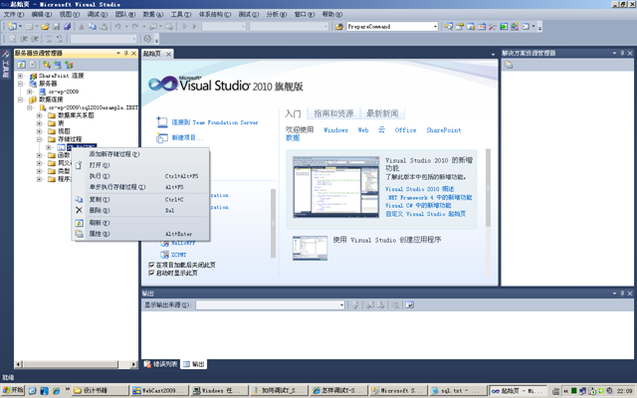Click 'Visual Studio 2010 概述' link
The image size is (637, 398).
pos(420,189)
